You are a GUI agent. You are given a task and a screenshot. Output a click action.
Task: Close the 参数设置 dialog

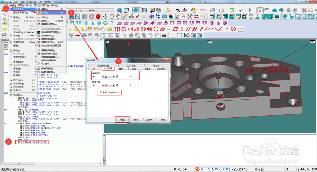166,60
